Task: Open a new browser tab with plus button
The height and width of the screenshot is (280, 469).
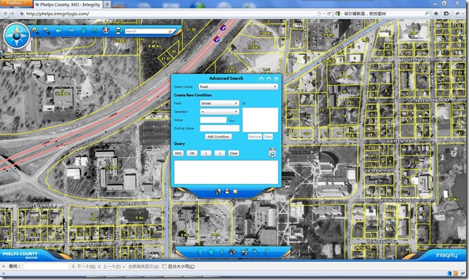Action: [107, 4]
